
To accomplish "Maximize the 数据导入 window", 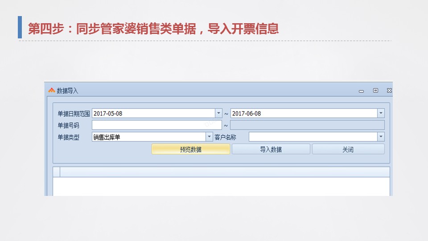I will [375, 91].
